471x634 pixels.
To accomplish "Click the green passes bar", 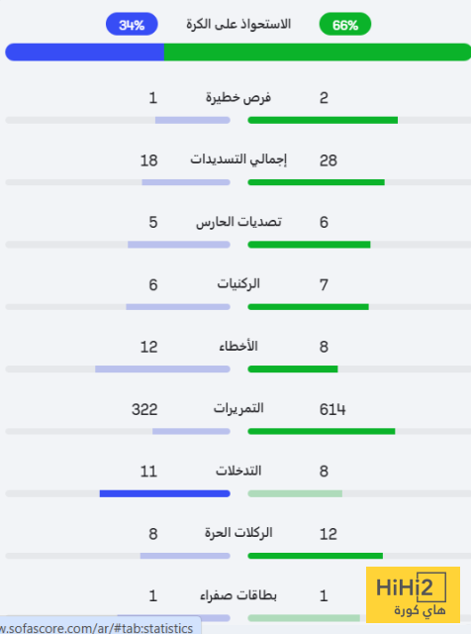I will coord(322,432).
